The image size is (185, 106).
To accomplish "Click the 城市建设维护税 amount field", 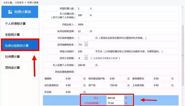I will 118,78.
